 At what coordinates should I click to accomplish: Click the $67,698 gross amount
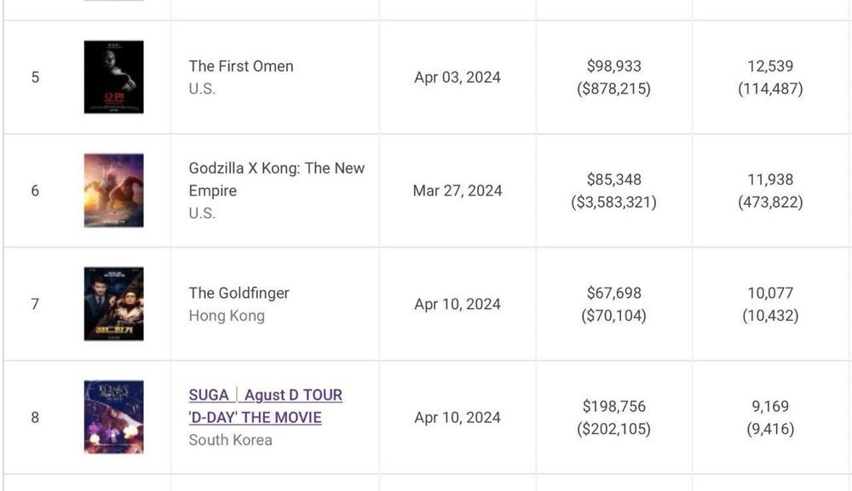click(x=613, y=293)
